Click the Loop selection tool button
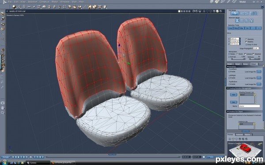This screenshot has width=265, height=165. (231, 28)
